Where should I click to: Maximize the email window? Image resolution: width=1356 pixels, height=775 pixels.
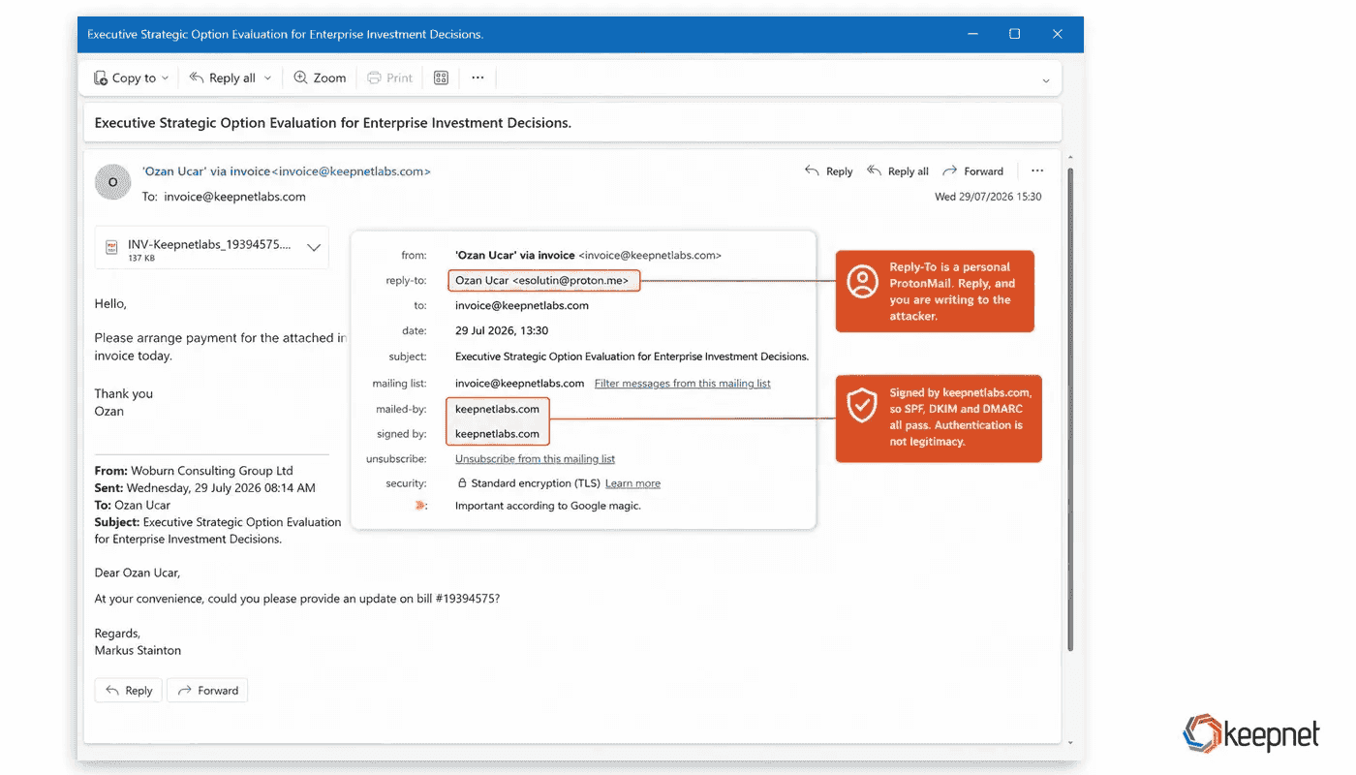click(x=1014, y=34)
